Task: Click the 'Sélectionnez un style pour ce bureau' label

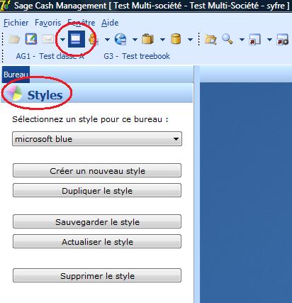Action: (x=90, y=119)
